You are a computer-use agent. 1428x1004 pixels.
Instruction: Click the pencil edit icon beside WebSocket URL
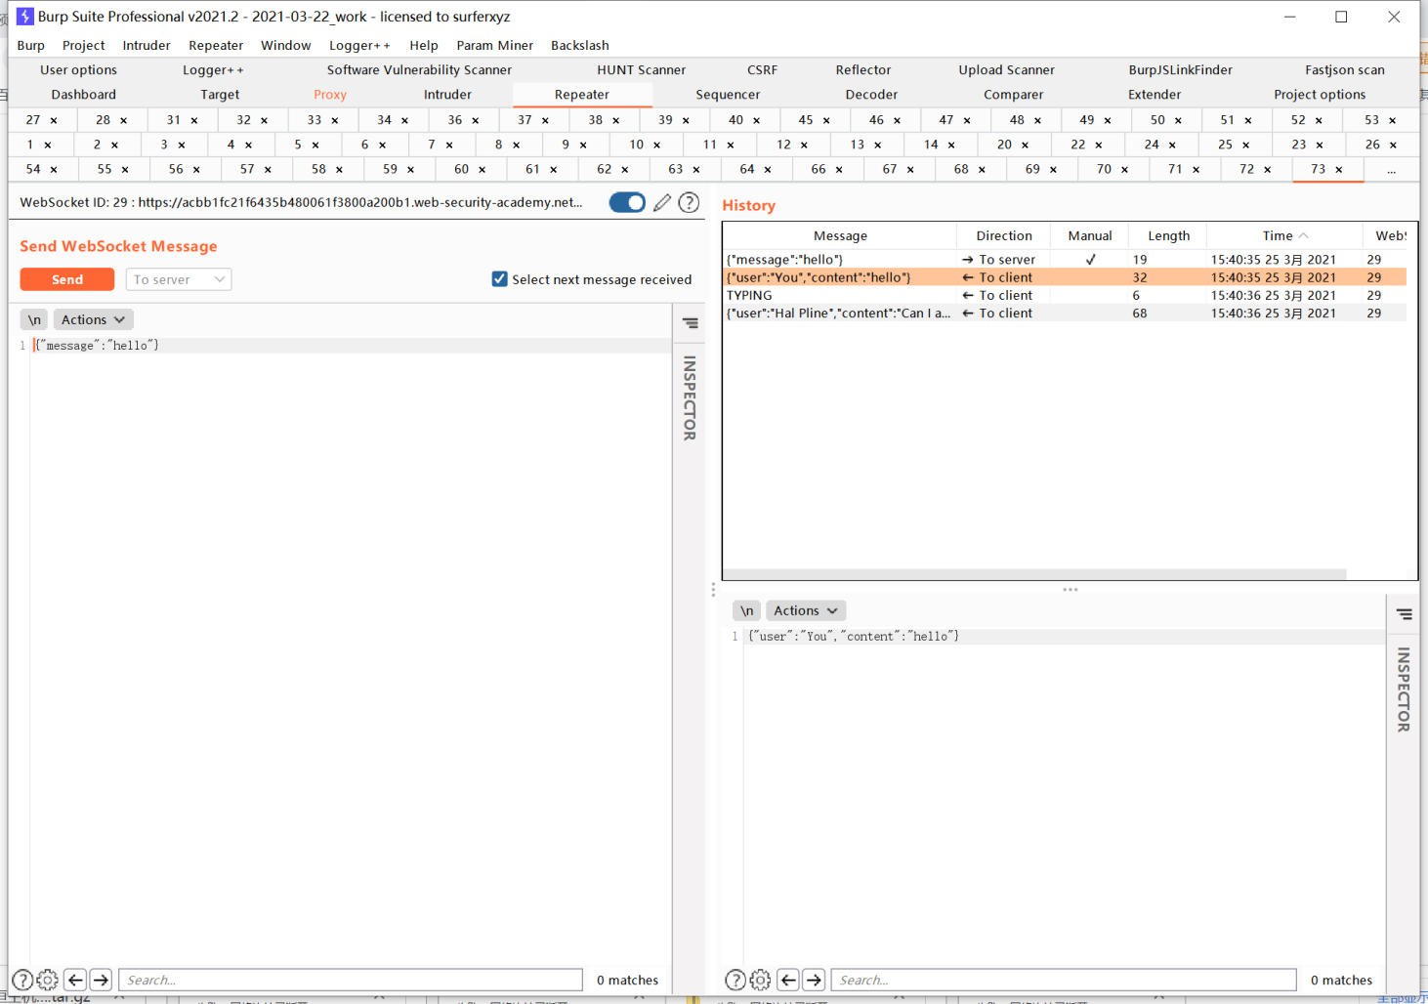[x=662, y=202]
